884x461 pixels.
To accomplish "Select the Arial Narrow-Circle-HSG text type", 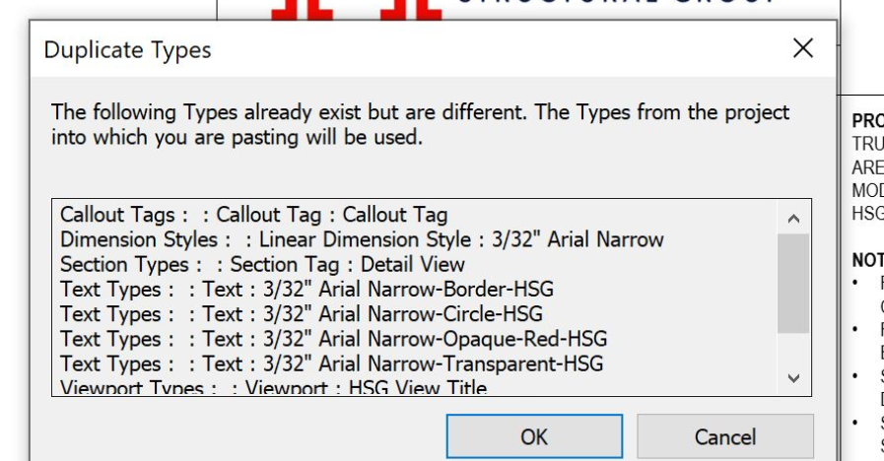I will 301,314.
